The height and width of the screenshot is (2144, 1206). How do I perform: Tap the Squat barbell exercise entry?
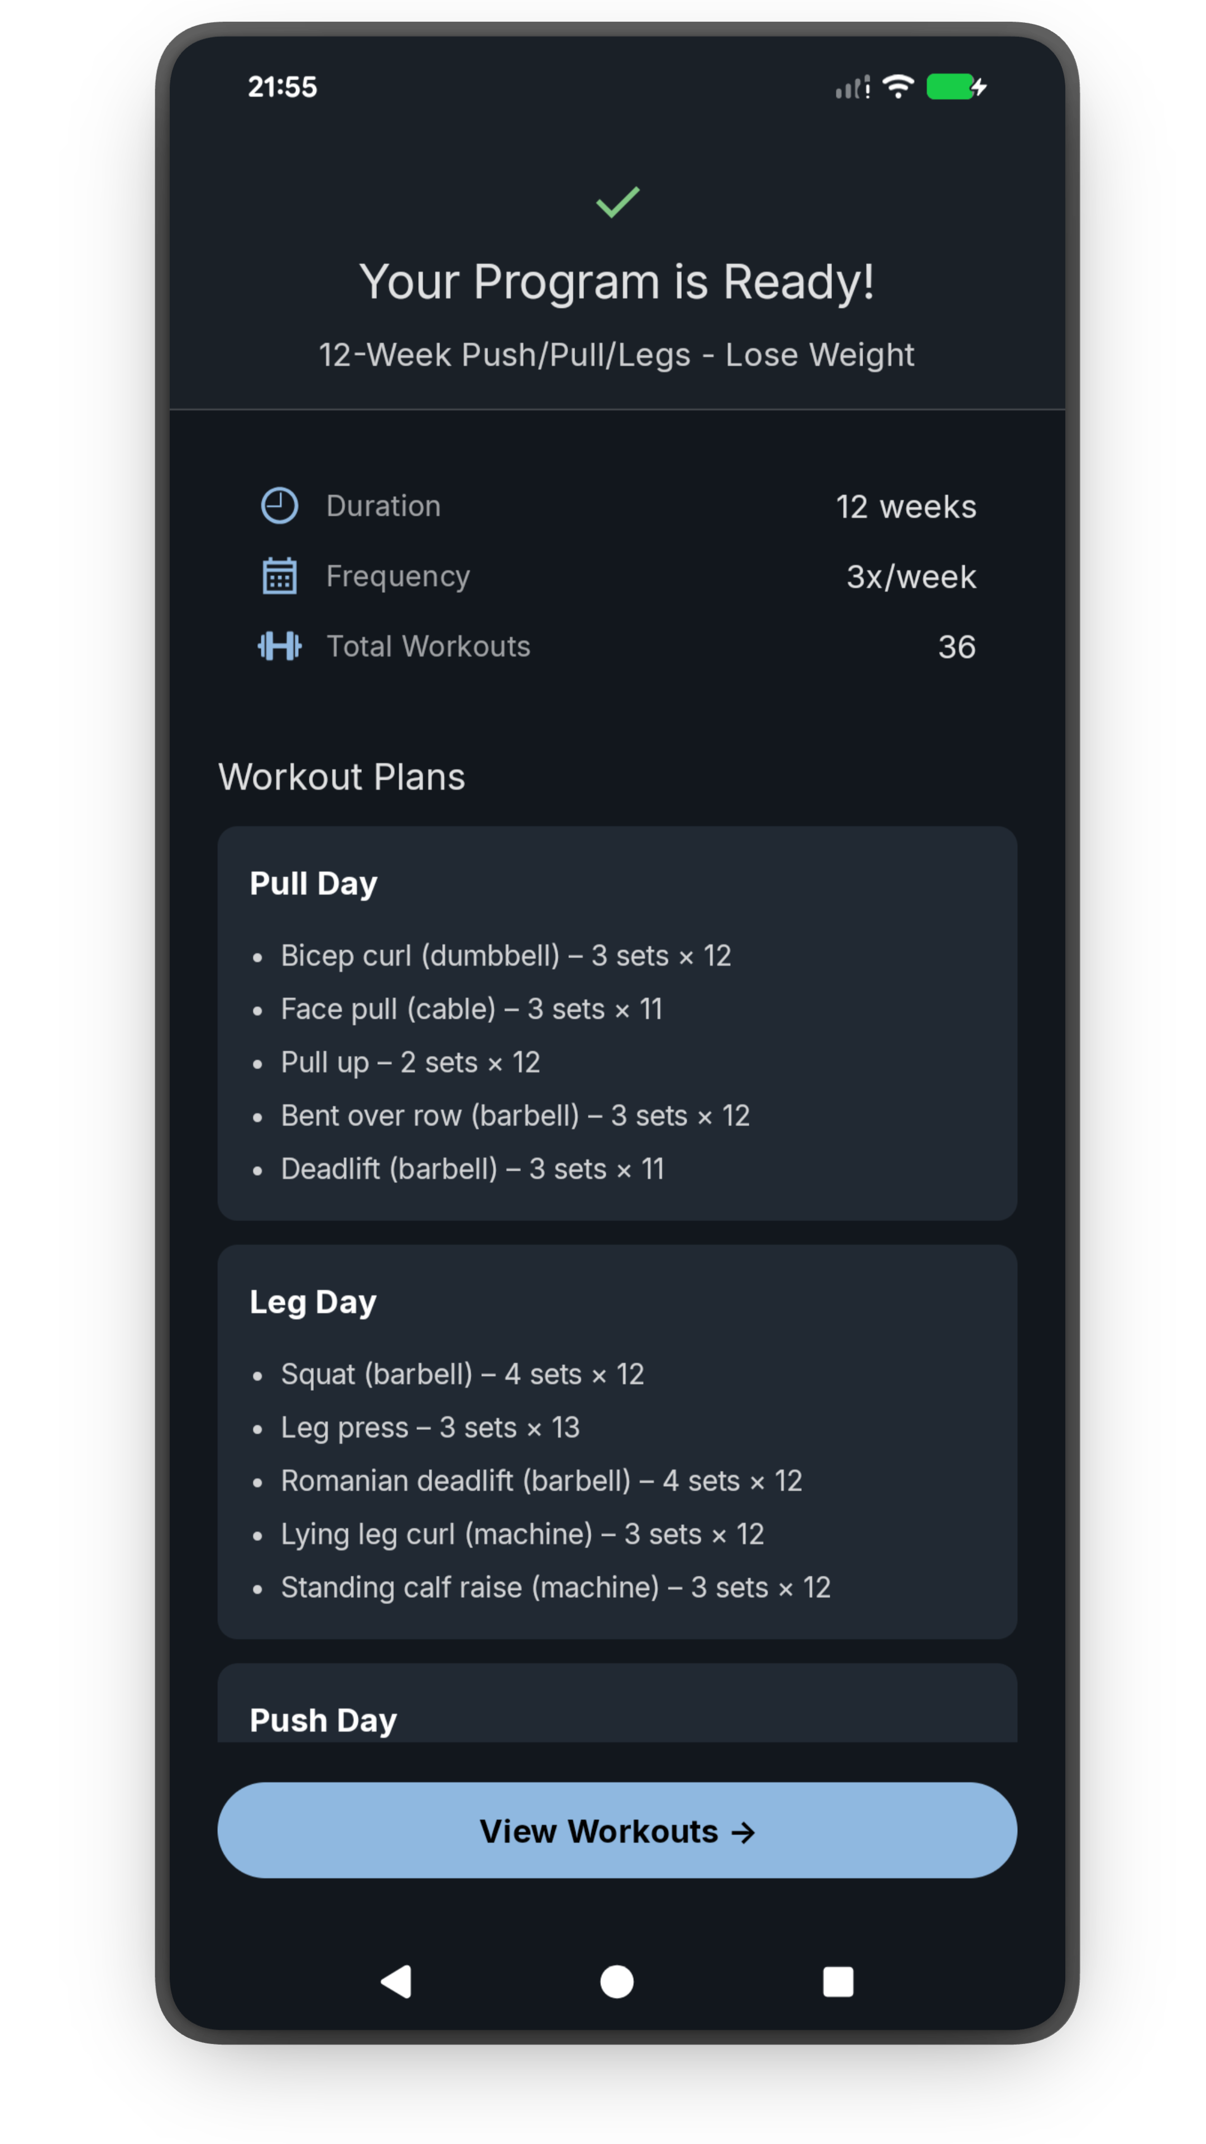[463, 1373]
